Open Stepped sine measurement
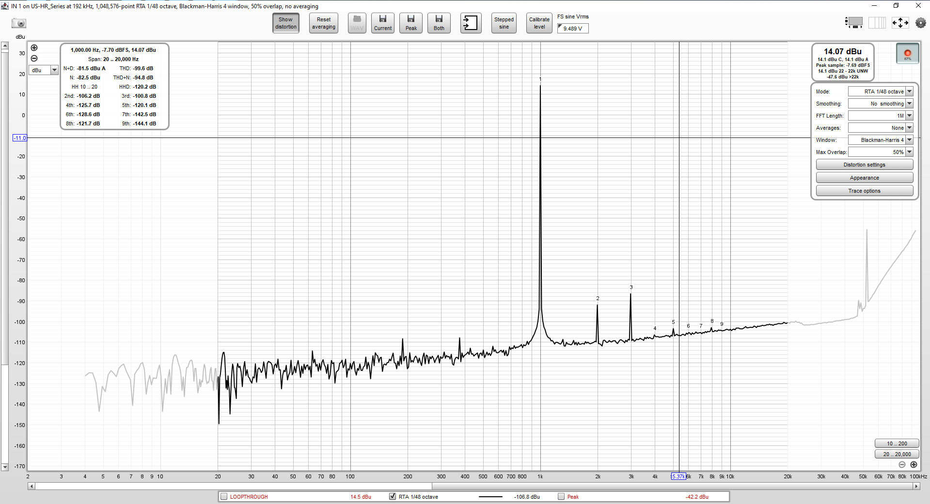The height and width of the screenshot is (504, 930). (x=504, y=23)
